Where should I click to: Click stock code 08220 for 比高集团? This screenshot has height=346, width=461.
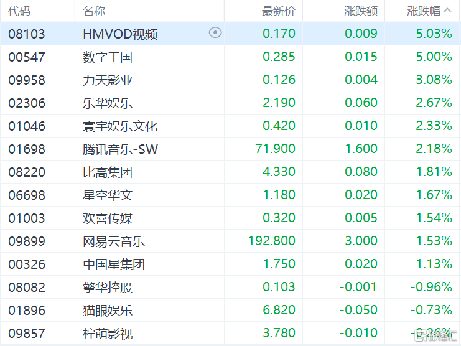(x=27, y=172)
